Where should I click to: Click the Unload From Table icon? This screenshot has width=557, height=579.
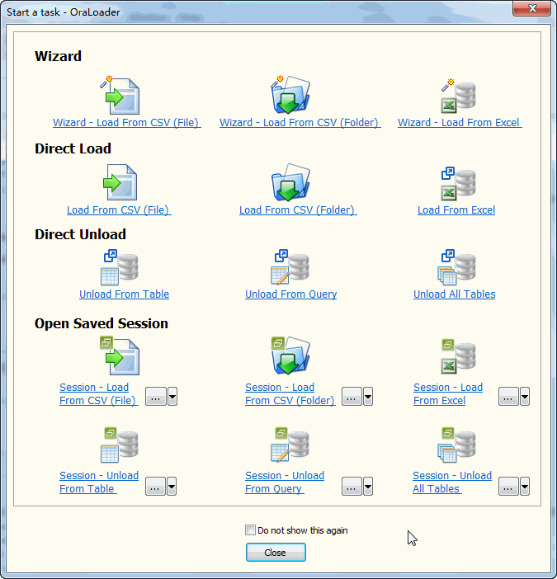(120, 267)
